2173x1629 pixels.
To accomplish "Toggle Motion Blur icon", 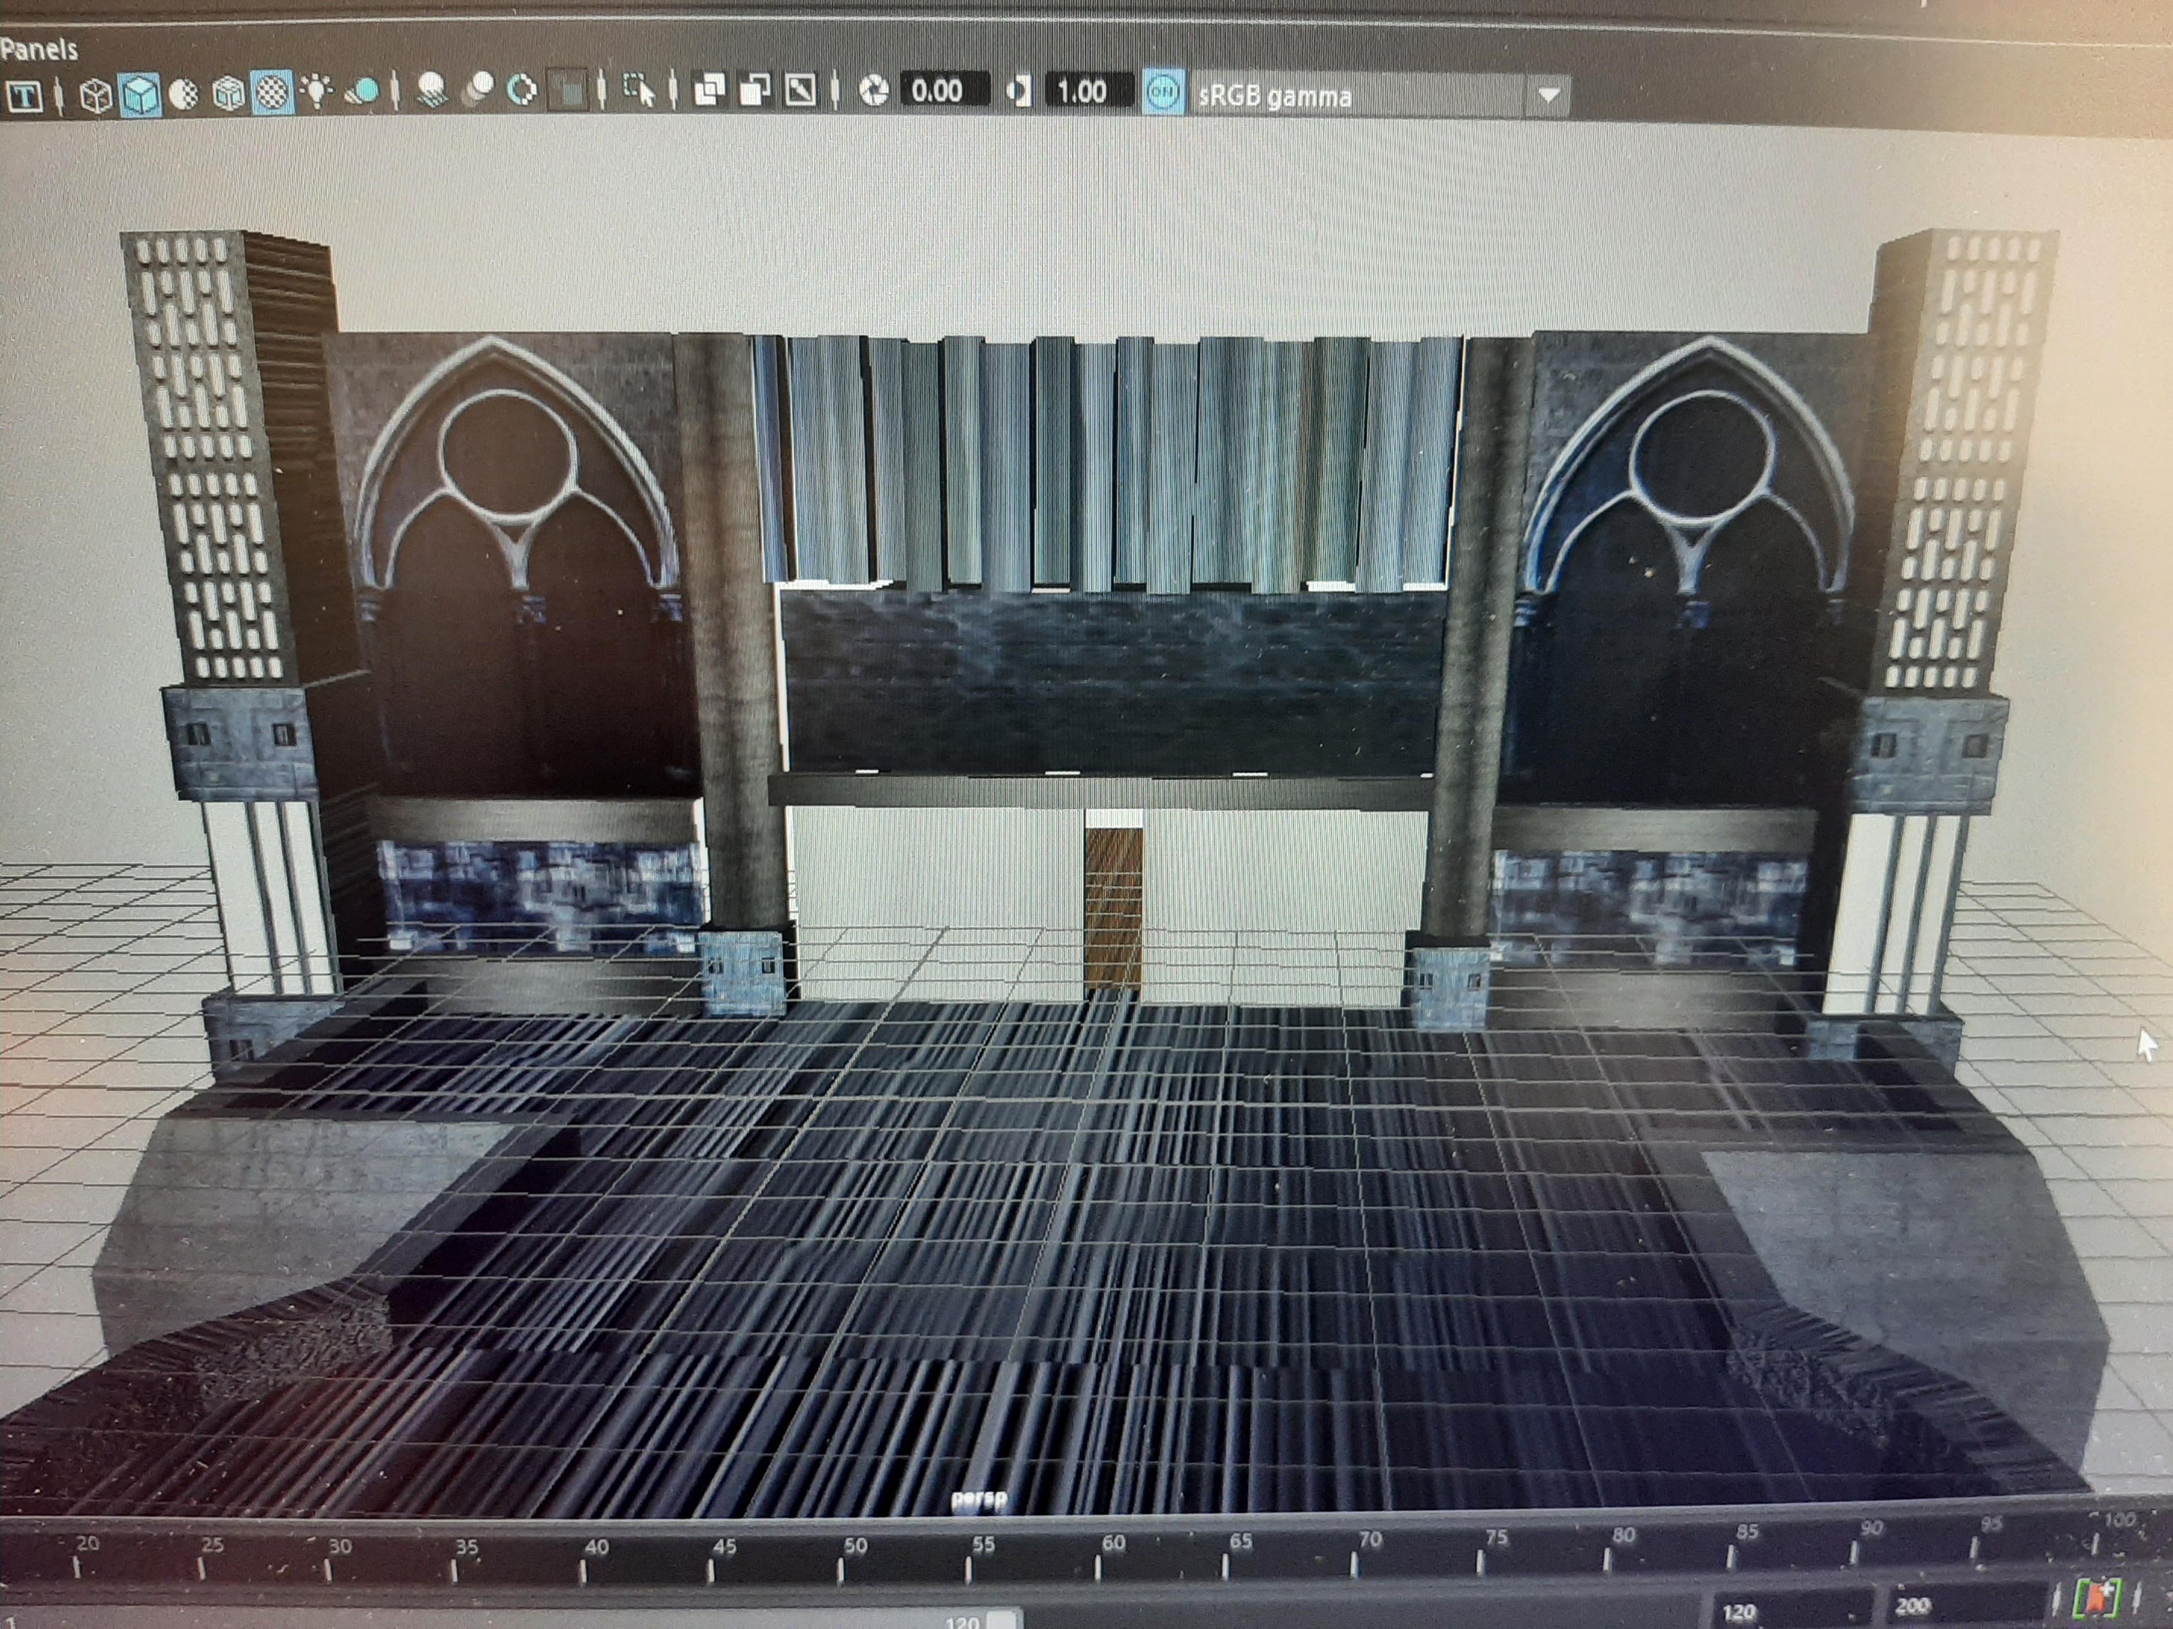I will click(x=478, y=90).
